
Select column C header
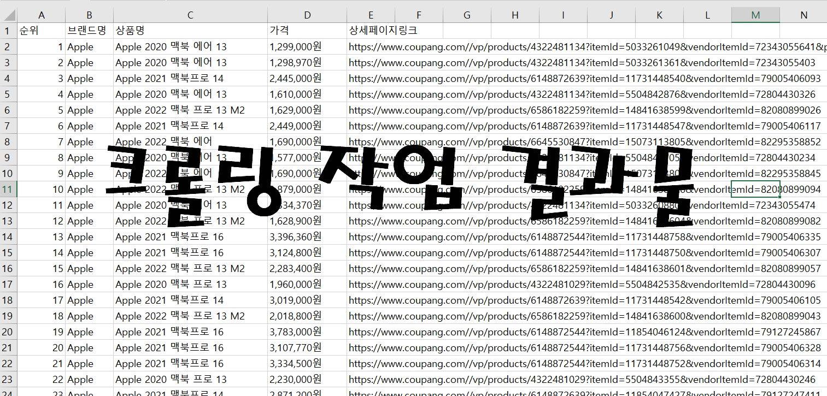190,15
